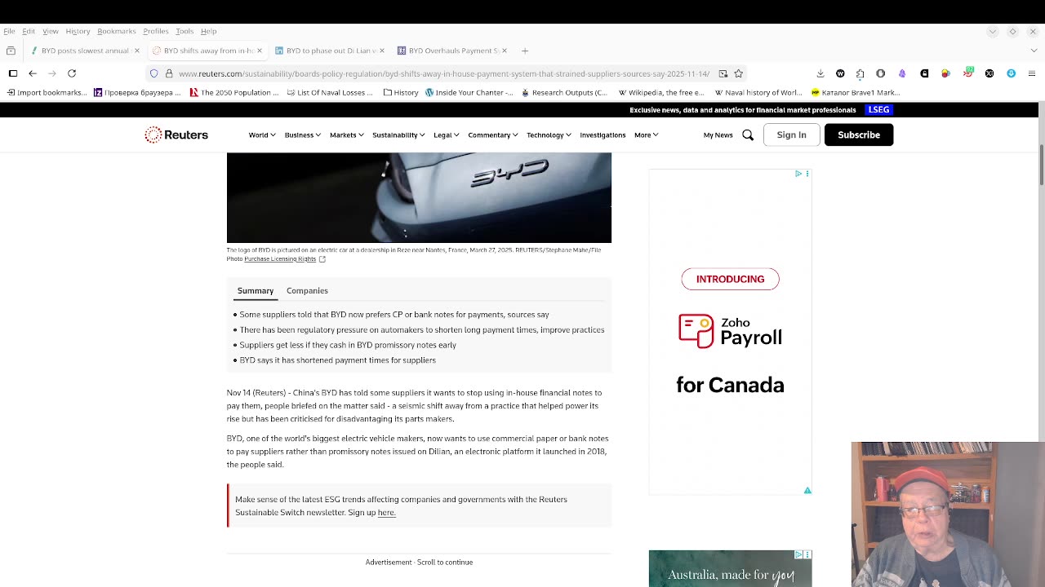Viewport: 1045px width, 587px height.
Task: Open 'Research Outputs' bookmark
Action: pyautogui.click(x=564, y=92)
